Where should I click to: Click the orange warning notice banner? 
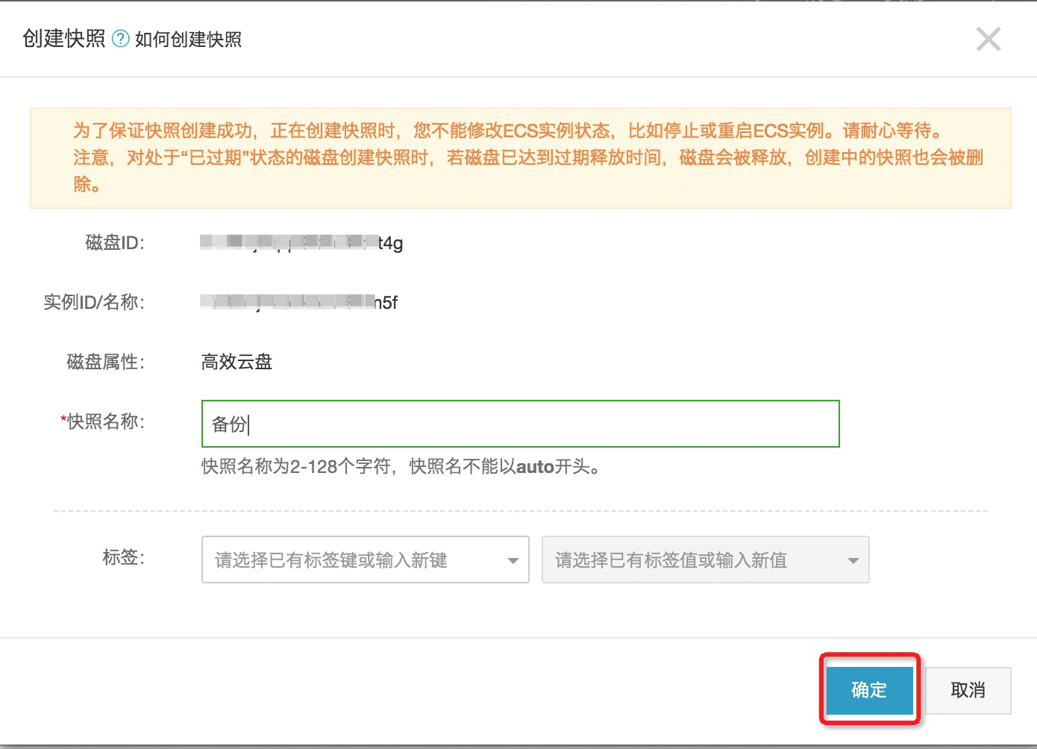click(x=520, y=157)
